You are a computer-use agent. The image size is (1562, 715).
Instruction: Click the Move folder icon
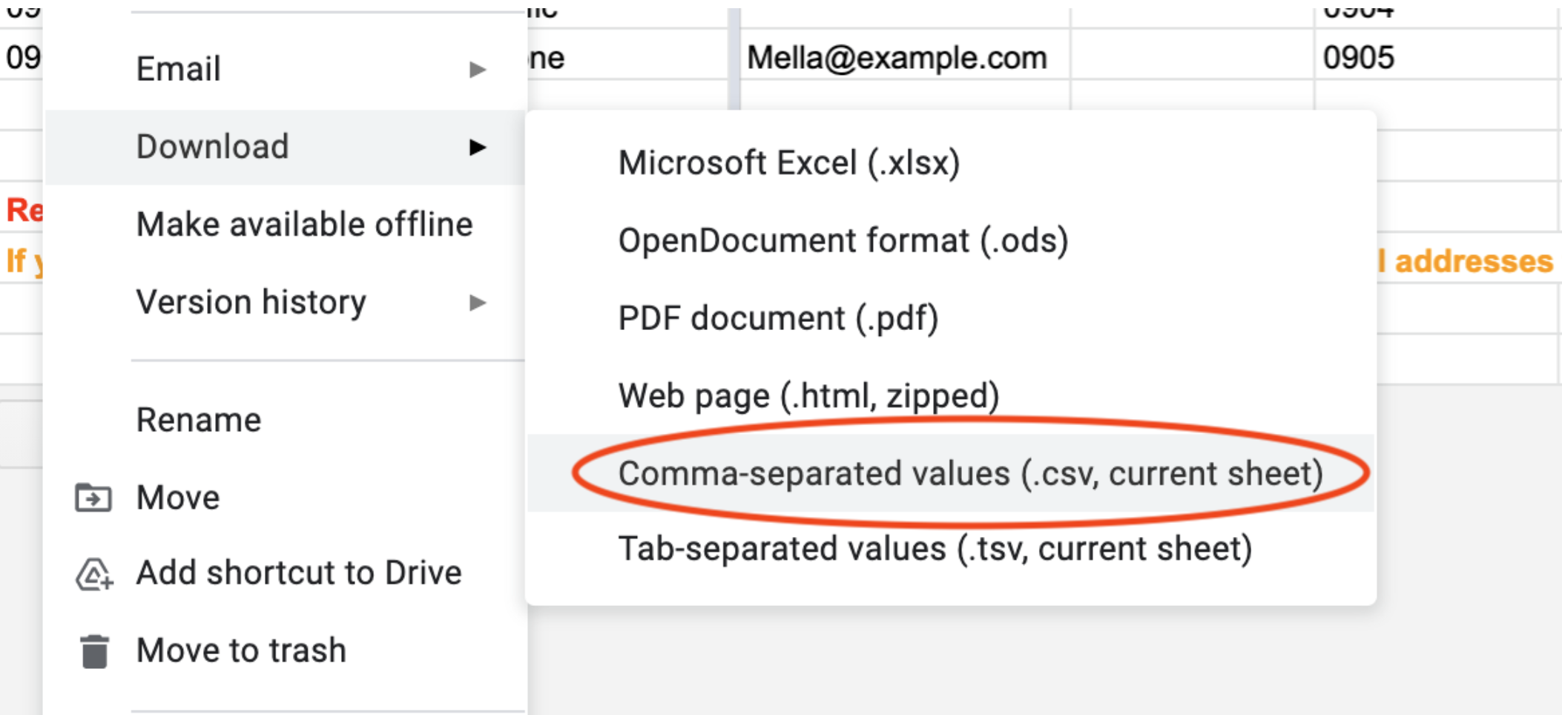(x=93, y=498)
